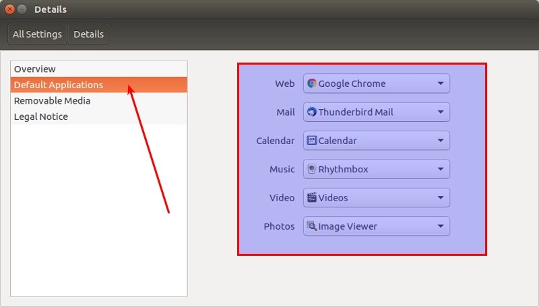
Task: Click the Photos label
Action: 279,226
